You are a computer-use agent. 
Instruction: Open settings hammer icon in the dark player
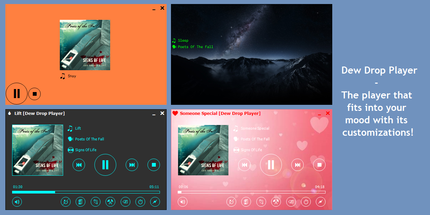pos(110,202)
